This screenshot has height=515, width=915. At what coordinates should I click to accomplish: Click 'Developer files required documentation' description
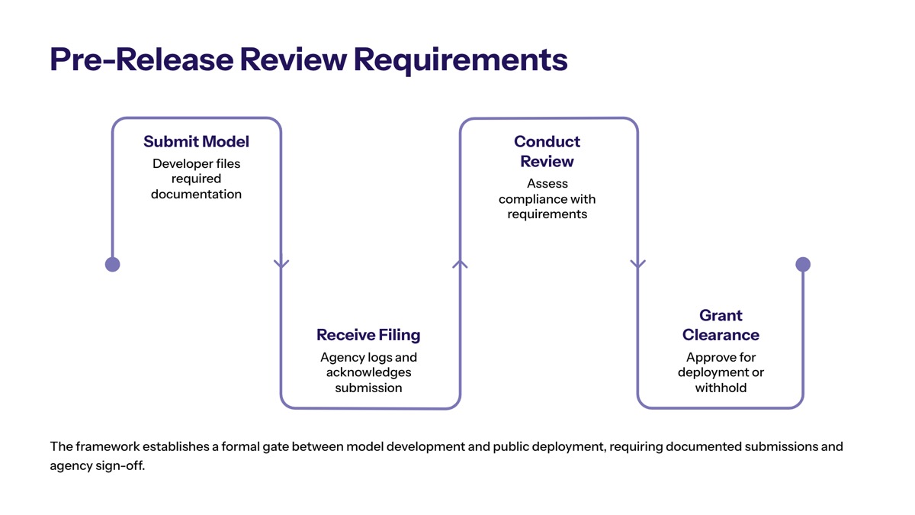point(196,179)
